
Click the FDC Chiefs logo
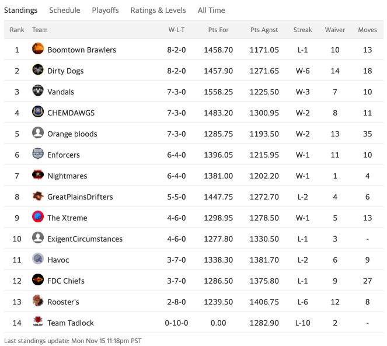tap(38, 279)
